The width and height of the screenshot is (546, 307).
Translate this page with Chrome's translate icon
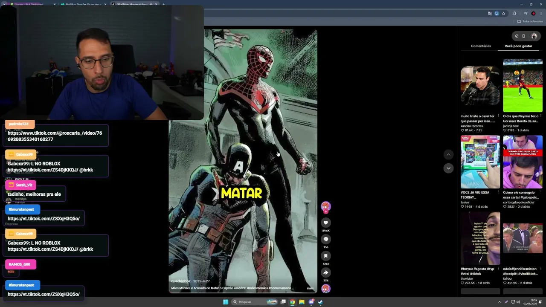tap(490, 14)
